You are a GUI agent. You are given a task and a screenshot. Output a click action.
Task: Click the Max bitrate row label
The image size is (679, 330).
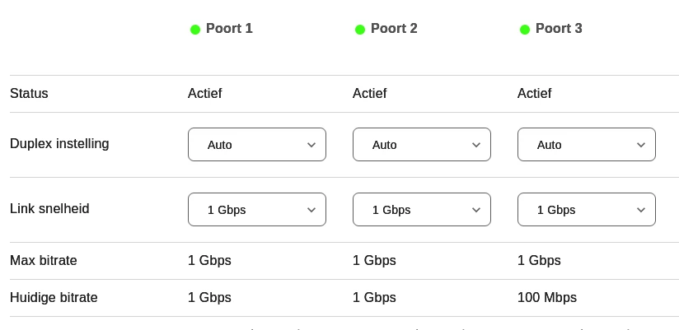click(44, 261)
